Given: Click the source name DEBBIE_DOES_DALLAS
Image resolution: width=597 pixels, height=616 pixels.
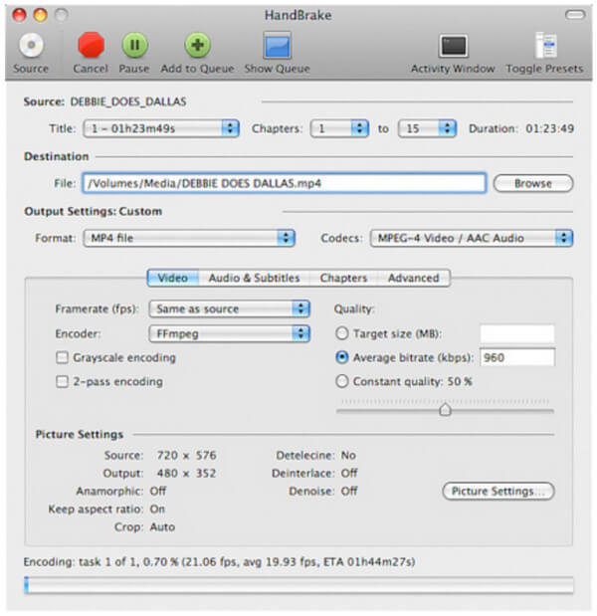Looking at the screenshot, I should click(128, 102).
